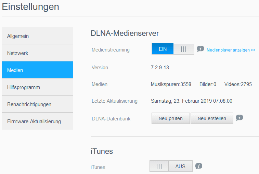Screen dimensions: 259x174
Task: Click the Musikspuren:3558 count text
Action: click(171, 84)
